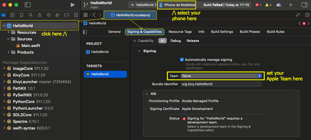Image resolution: width=311 pixels, height=140 pixels.
Task: Select the Release configuration filter
Action: 192,41
